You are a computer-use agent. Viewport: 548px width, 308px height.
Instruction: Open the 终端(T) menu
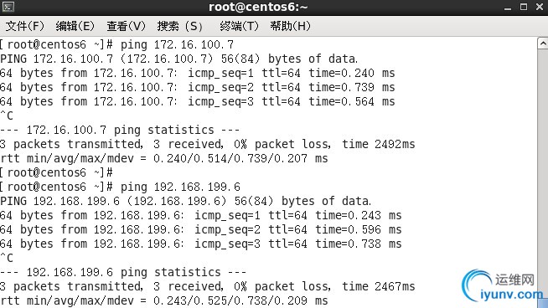tap(239, 26)
